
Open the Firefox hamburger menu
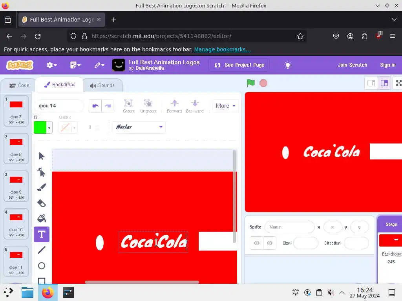(392, 36)
